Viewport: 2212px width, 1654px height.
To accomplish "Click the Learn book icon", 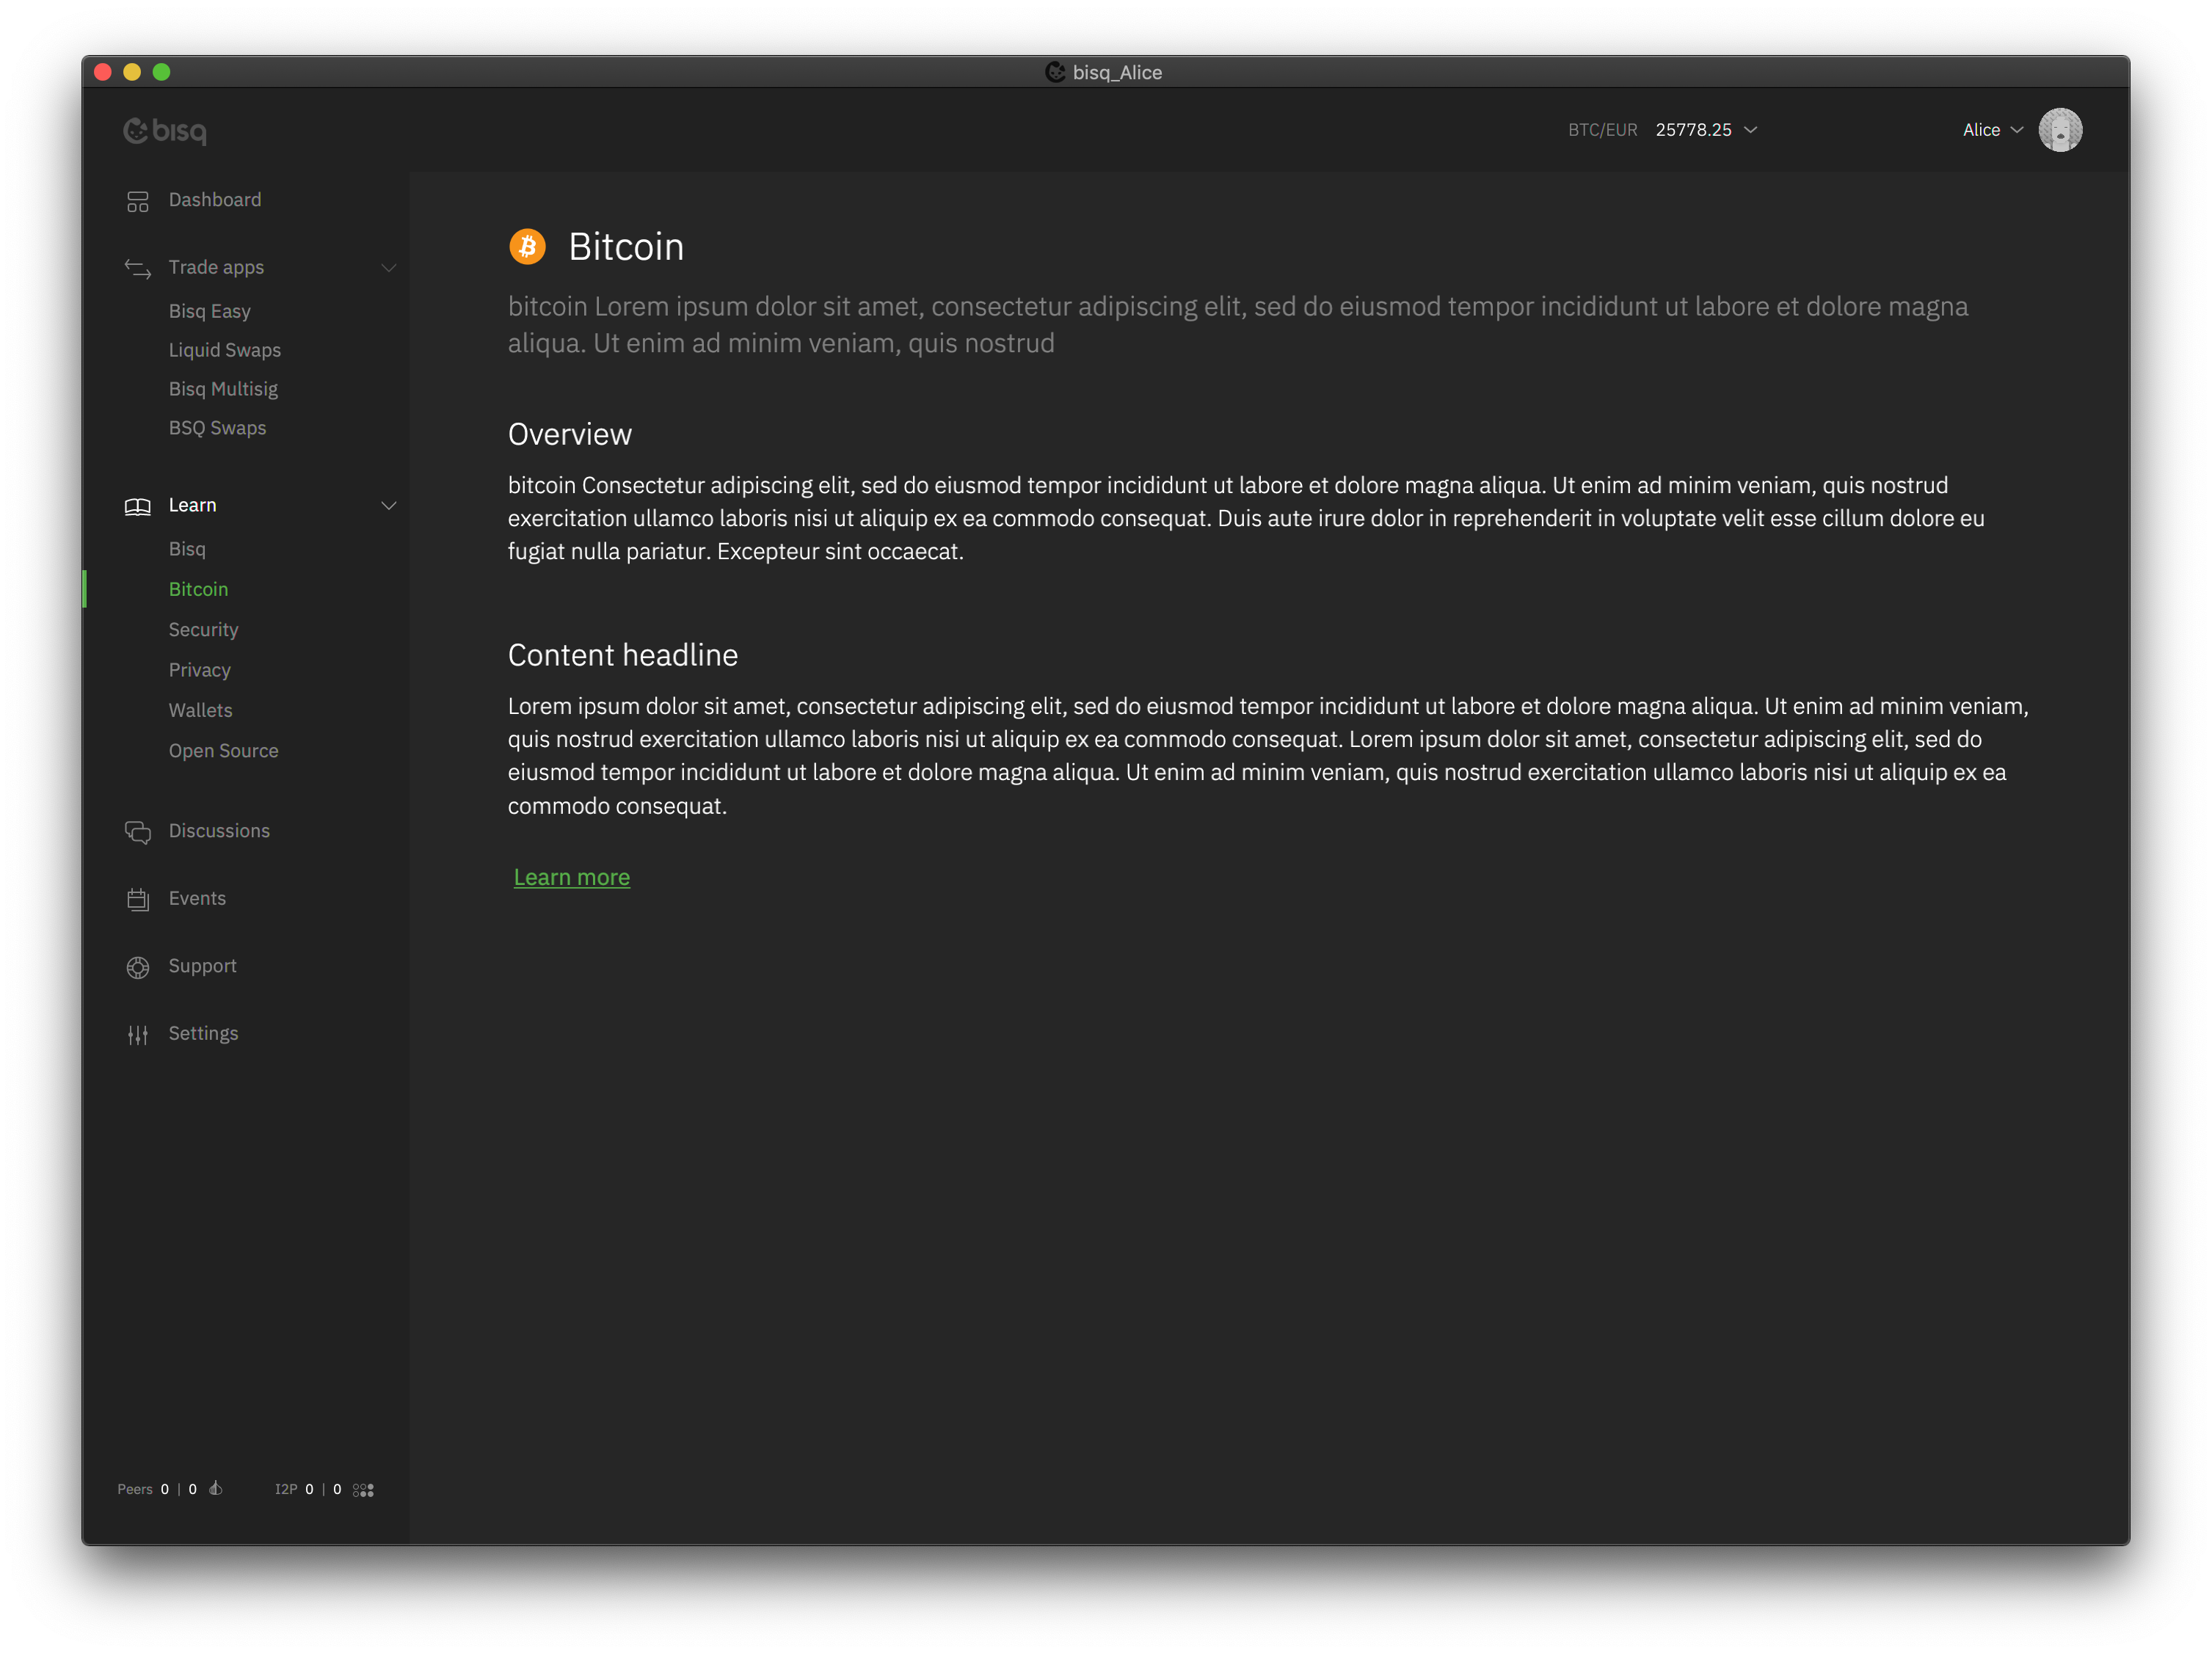I will pyautogui.click(x=138, y=506).
